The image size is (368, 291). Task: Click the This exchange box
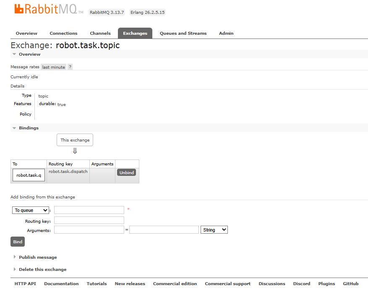tap(75, 140)
